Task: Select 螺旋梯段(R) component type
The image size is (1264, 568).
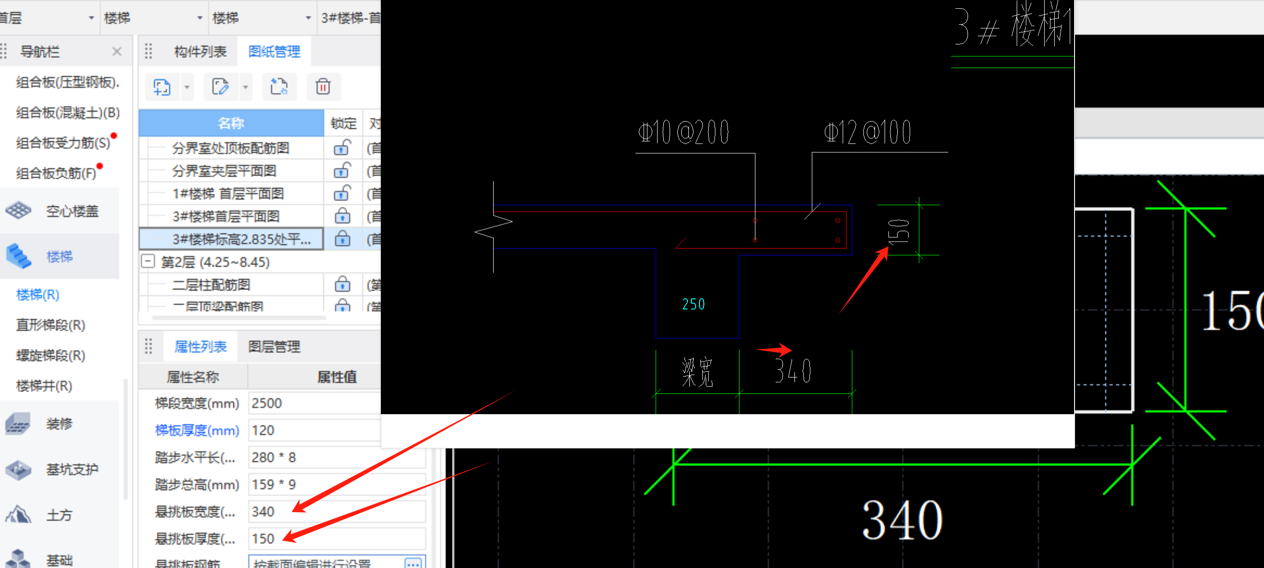Action: tap(51, 355)
